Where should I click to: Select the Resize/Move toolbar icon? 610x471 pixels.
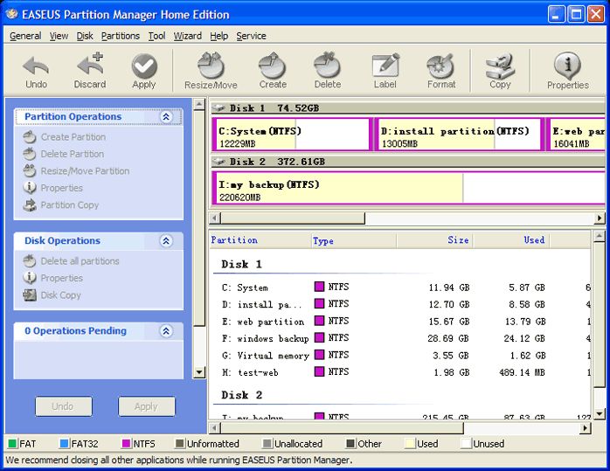pos(211,66)
